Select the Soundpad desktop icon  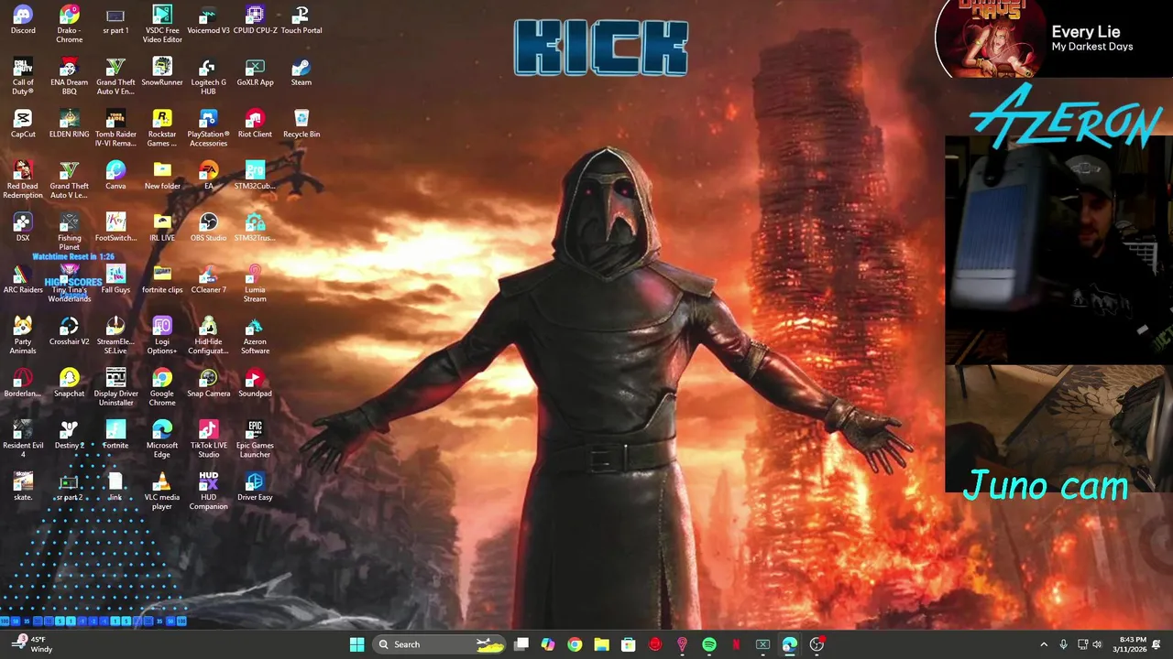(255, 384)
